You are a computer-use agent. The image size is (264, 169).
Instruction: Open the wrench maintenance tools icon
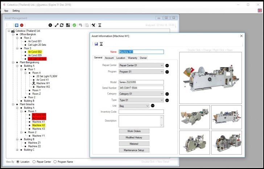click(93, 25)
